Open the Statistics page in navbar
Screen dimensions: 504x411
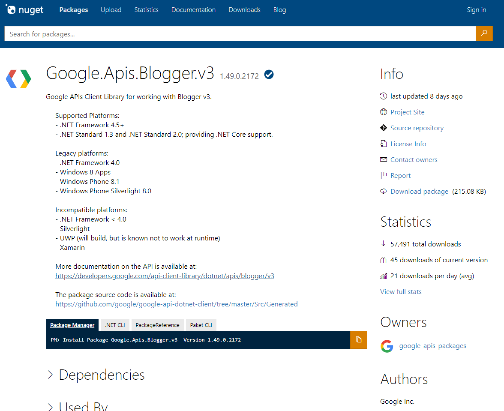146,9
